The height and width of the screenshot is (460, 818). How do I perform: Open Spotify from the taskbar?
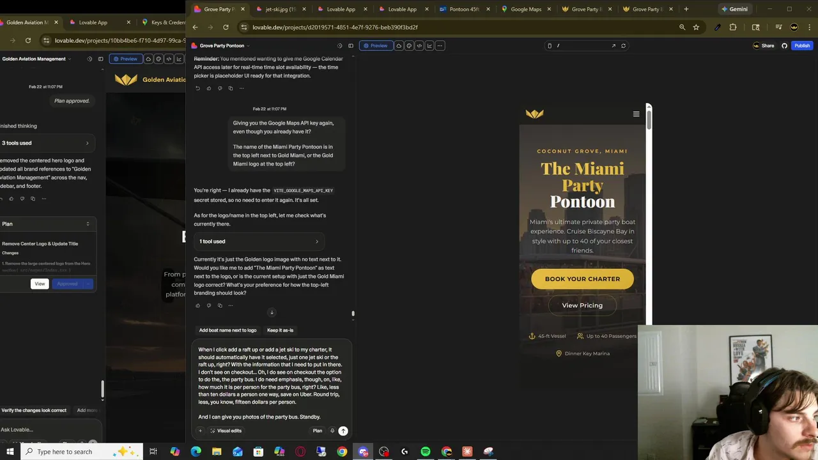[426, 452]
